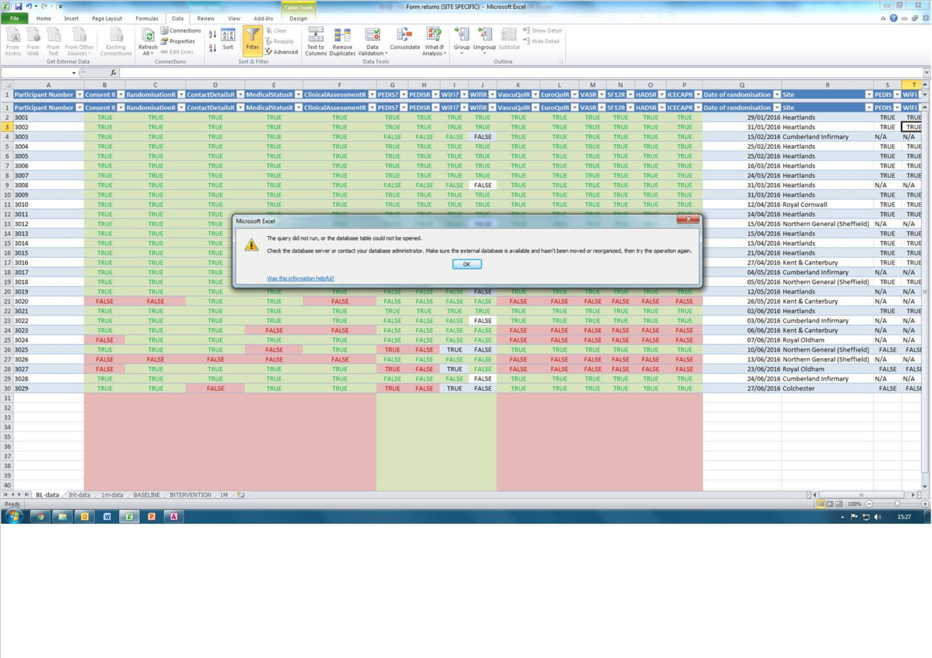Open the Int-data sheet tab

pyautogui.click(x=78, y=495)
